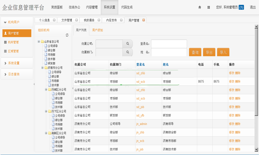This screenshot has width=259, height=155.
Task: Focus the 登录名 input field
Action: tap(169, 44)
